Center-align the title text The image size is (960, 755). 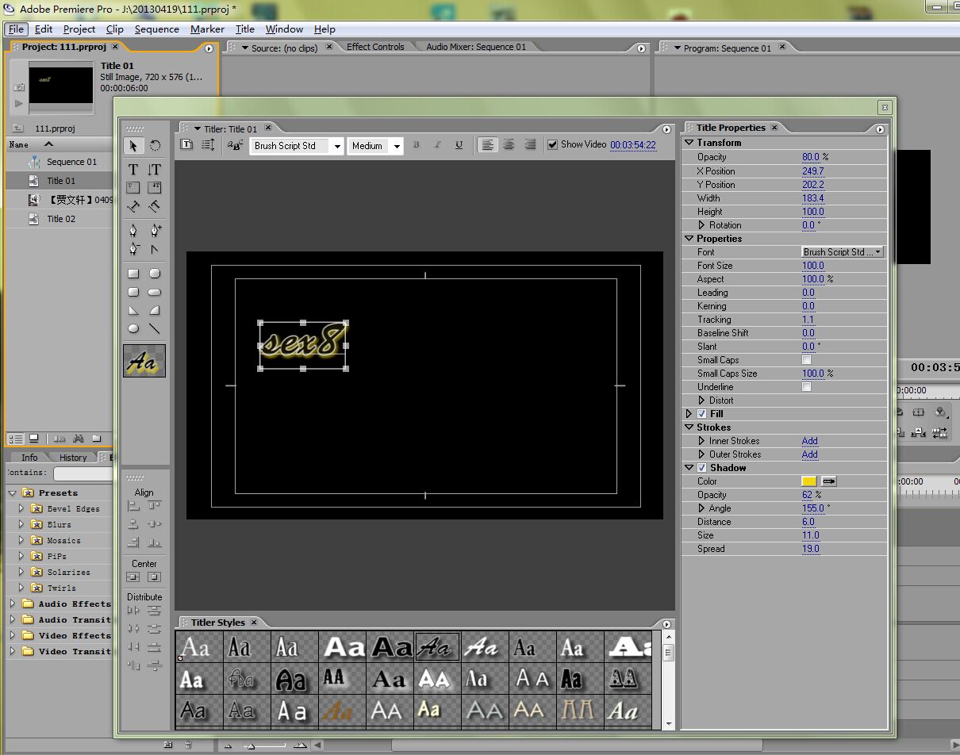tap(509, 145)
